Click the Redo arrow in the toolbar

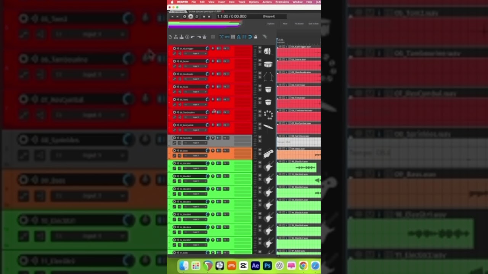tap(199, 37)
